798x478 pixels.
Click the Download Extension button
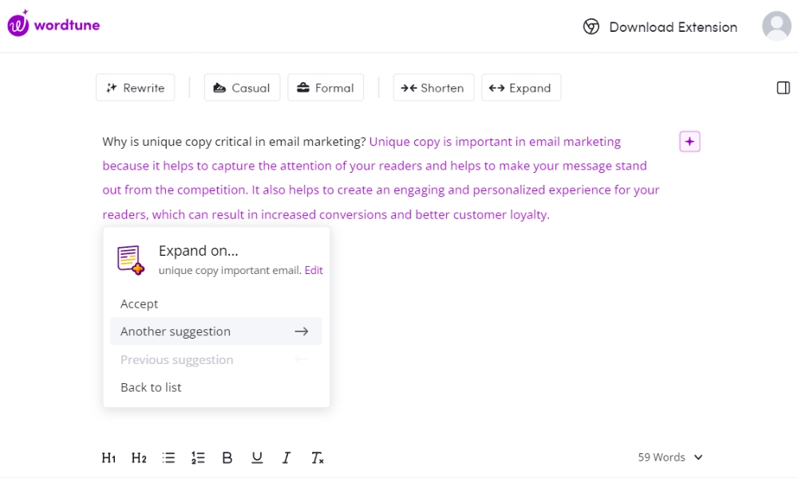660,27
